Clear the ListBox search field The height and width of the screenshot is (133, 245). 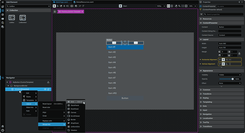[x=49, y=6]
